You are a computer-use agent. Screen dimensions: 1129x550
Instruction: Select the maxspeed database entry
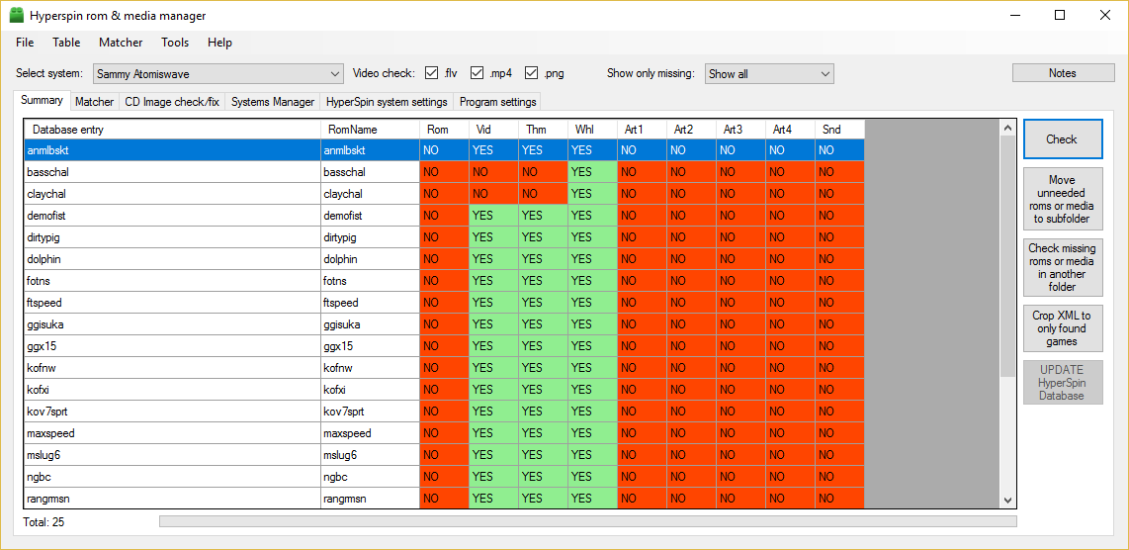pos(172,433)
